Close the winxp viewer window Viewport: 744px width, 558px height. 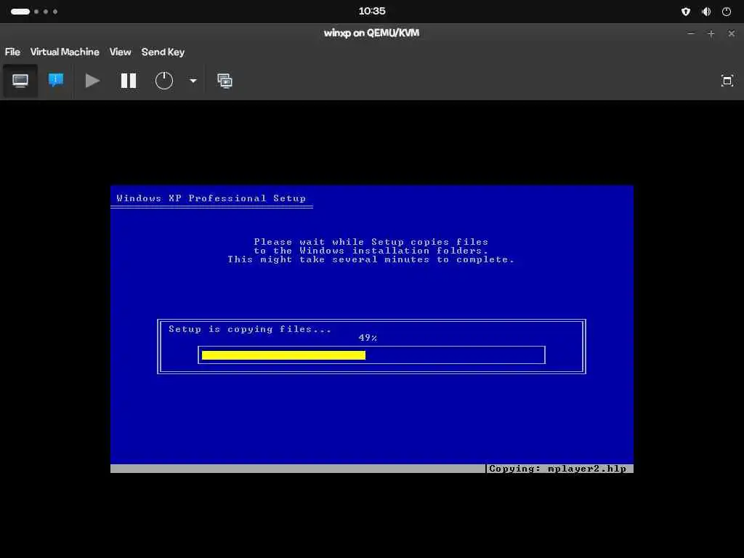[x=731, y=33]
